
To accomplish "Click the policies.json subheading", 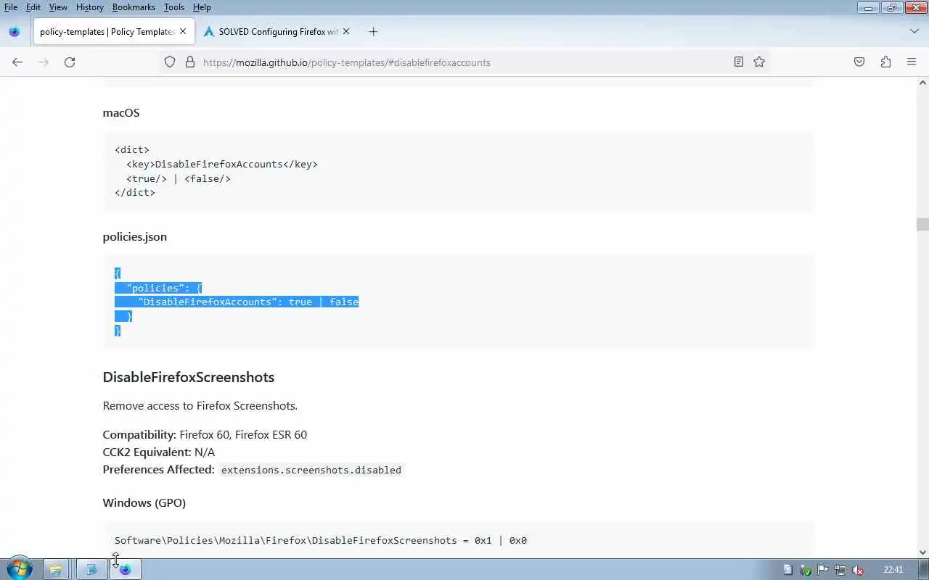I will click(134, 236).
